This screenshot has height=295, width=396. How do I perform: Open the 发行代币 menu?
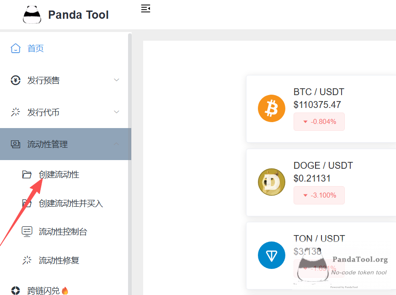click(66, 112)
